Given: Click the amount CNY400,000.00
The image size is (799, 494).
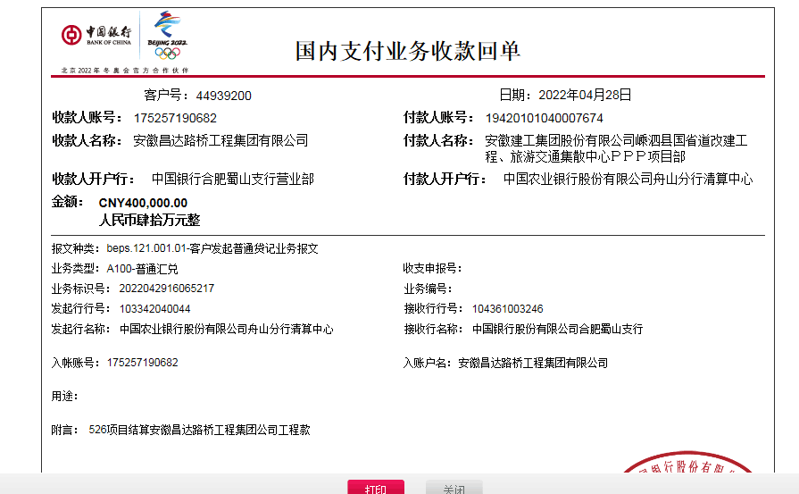Looking at the screenshot, I should pyautogui.click(x=143, y=203).
